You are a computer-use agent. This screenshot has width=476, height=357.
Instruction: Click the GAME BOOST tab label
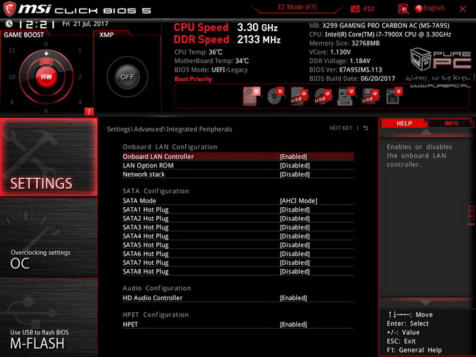[x=23, y=35]
